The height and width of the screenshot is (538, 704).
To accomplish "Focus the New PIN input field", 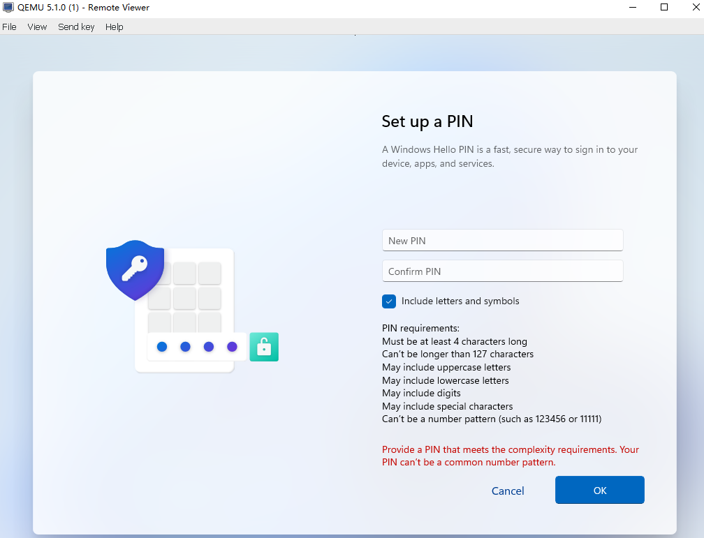I will 502,241.
